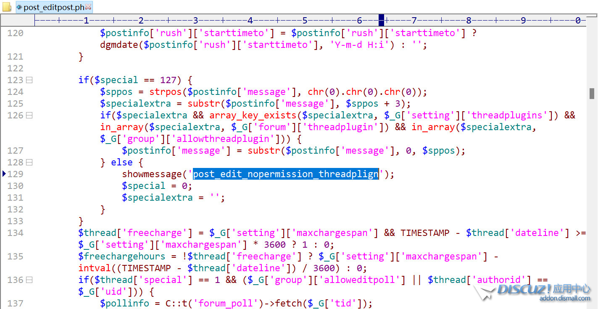Click the 'Y-m-d H:i' format string

click(359, 45)
